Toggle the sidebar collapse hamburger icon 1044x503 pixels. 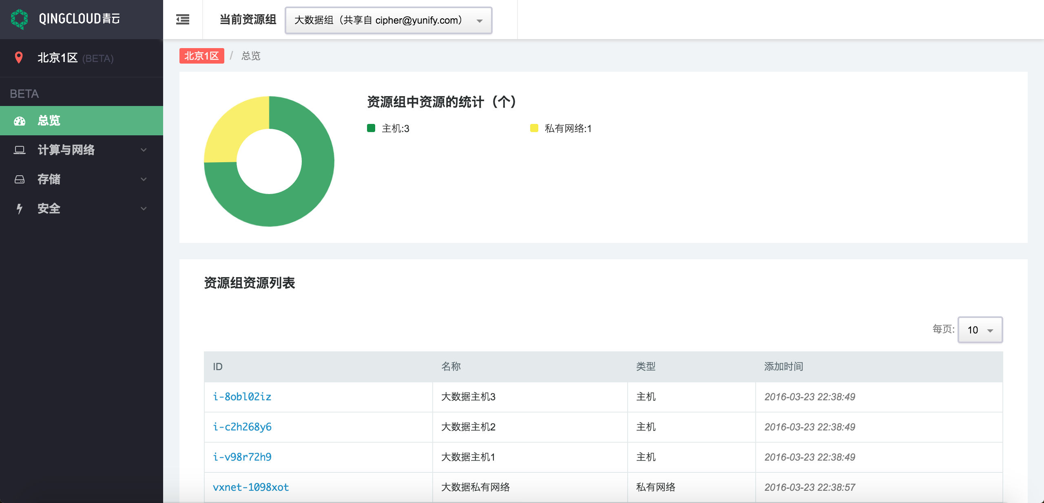point(183,20)
